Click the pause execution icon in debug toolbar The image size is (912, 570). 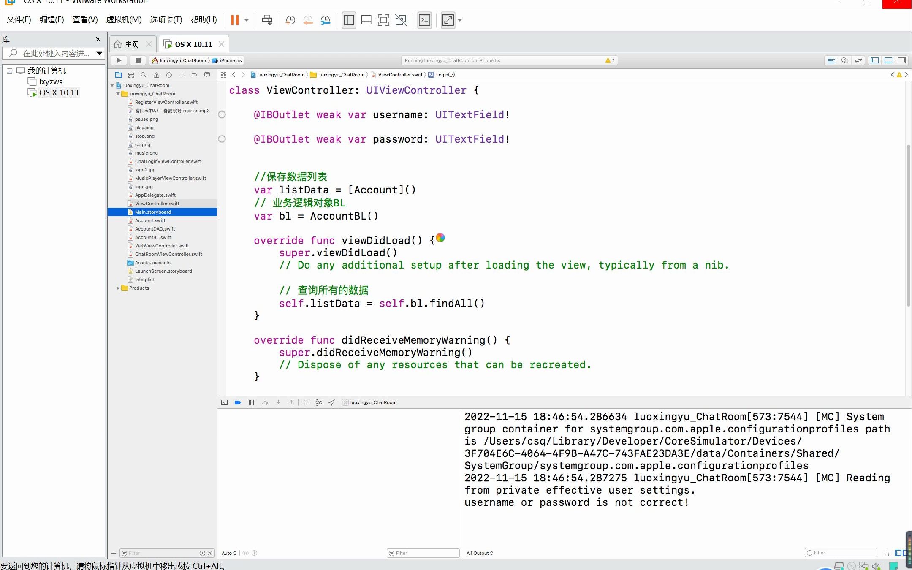252,402
